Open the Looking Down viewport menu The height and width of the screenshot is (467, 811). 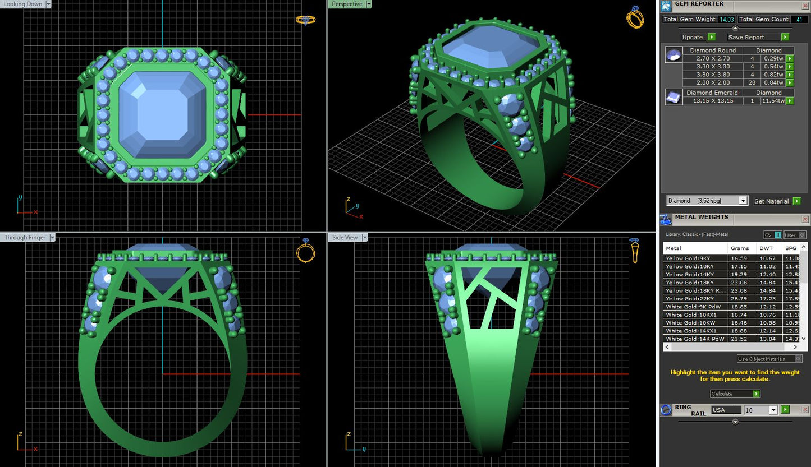point(48,4)
